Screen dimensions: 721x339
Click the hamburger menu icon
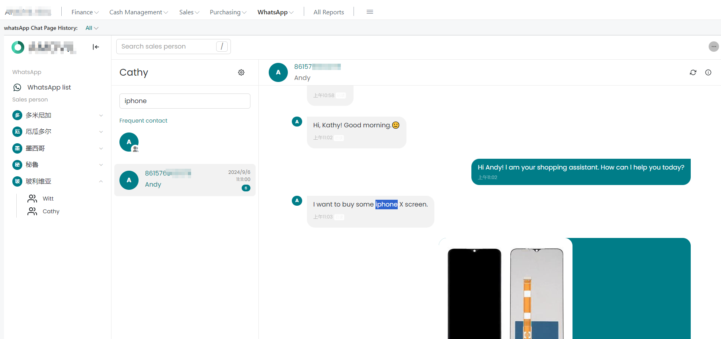click(x=370, y=12)
